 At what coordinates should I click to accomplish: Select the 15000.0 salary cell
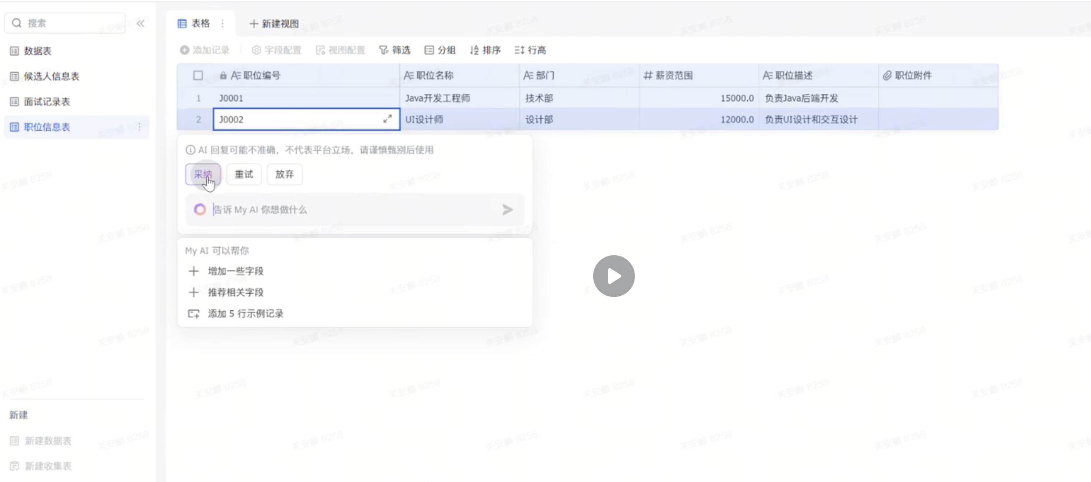(x=699, y=98)
